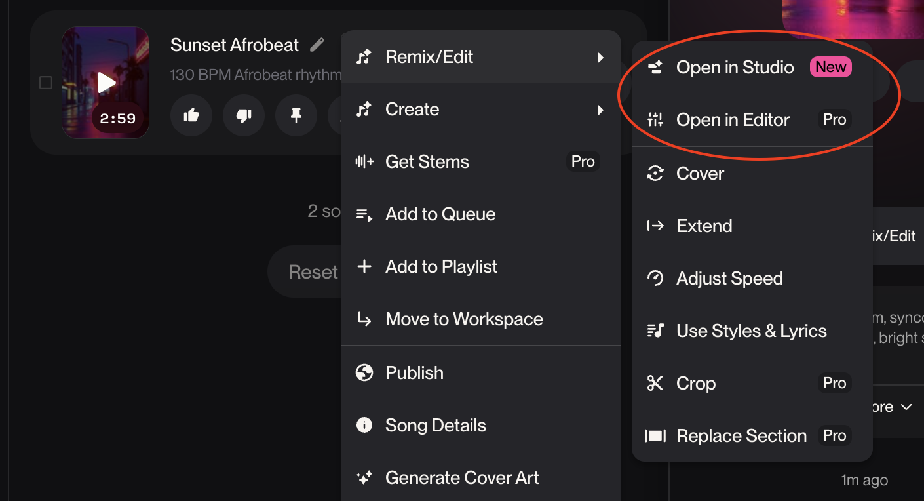Viewport: 924px width, 501px height.
Task: Click the speedometer icon for Adjust Speed
Action: [x=655, y=278]
